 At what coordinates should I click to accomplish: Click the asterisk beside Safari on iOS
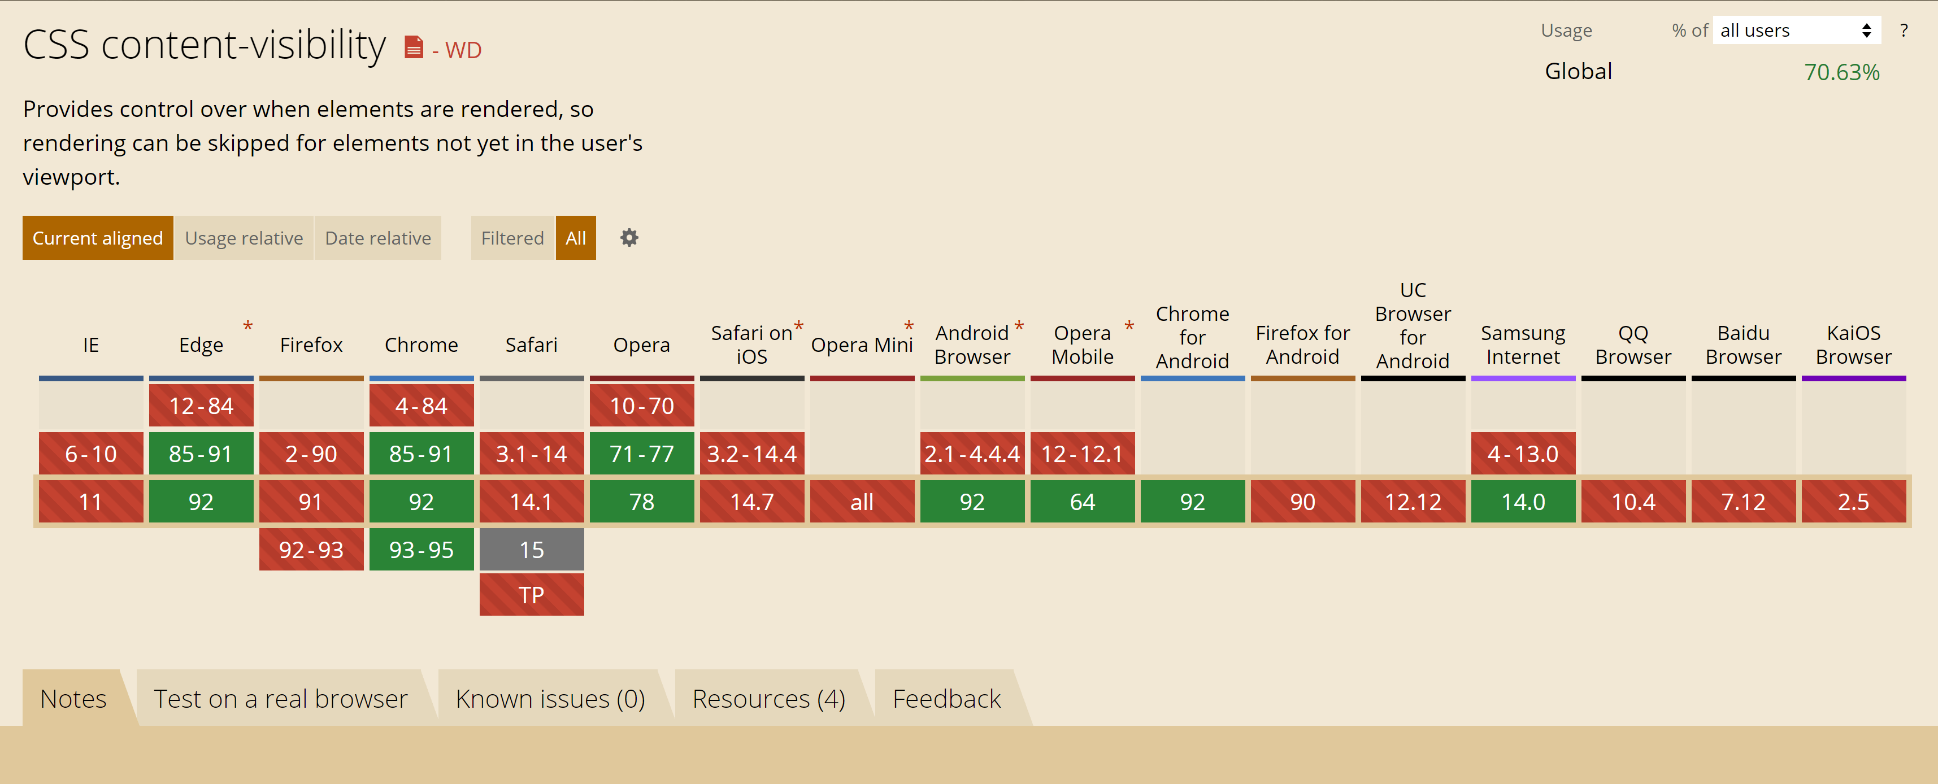tap(798, 326)
